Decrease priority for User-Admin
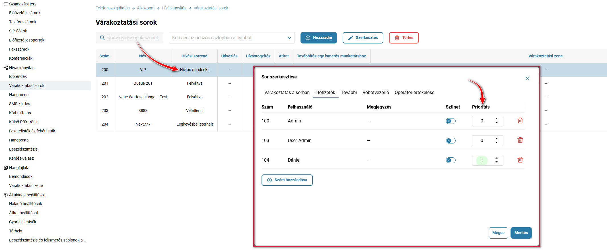Screen dimensions: 607x250 tap(496, 142)
